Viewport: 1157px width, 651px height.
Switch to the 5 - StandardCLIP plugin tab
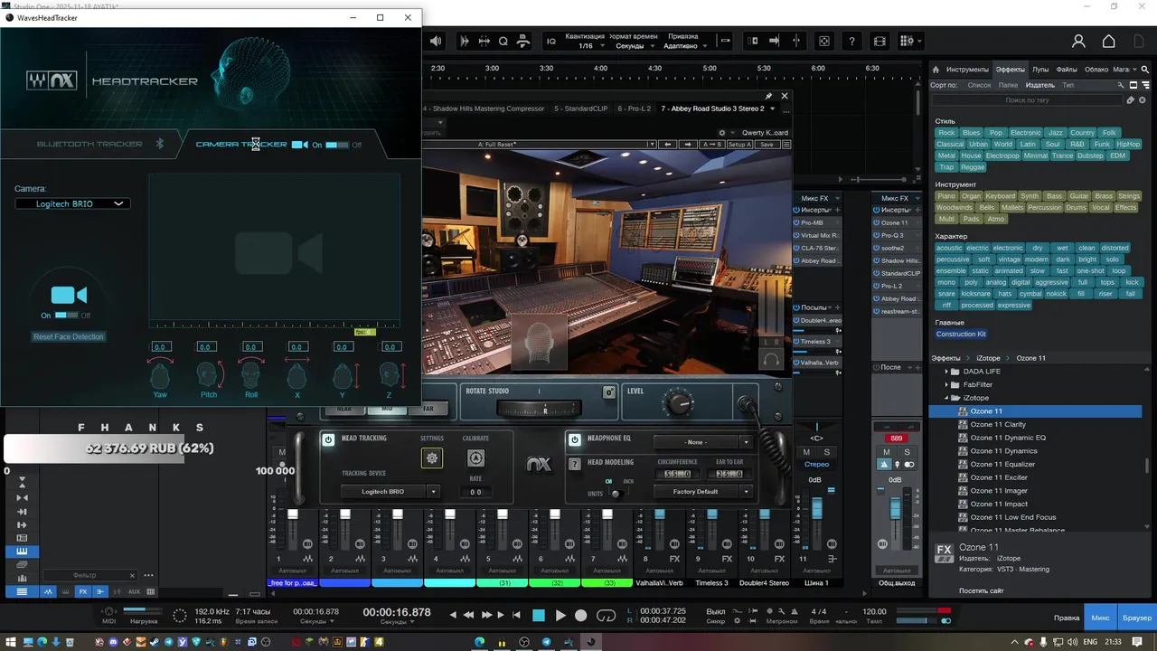[x=580, y=108]
